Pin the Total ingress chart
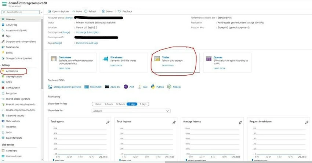 point(174,122)
